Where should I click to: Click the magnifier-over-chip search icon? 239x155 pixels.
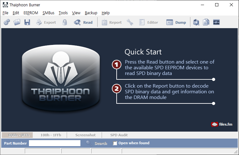(x=196, y=22)
